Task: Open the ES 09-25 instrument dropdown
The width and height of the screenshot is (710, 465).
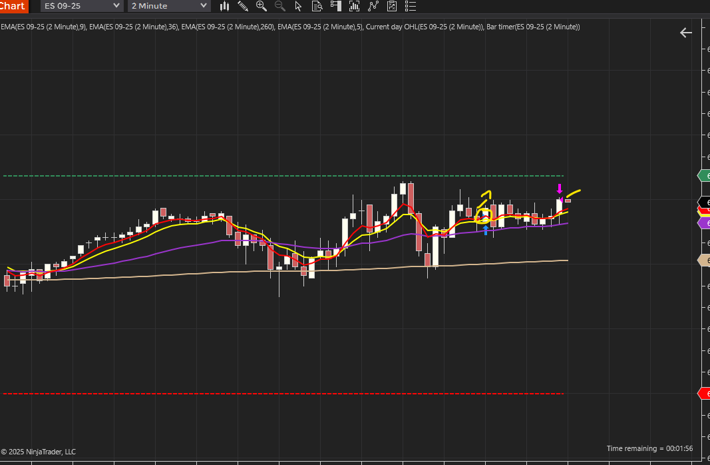Action: click(81, 6)
